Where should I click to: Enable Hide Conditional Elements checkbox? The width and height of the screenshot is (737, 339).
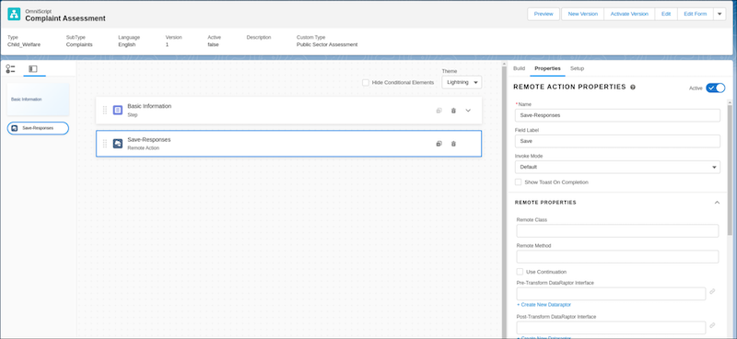pyautogui.click(x=365, y=82)
